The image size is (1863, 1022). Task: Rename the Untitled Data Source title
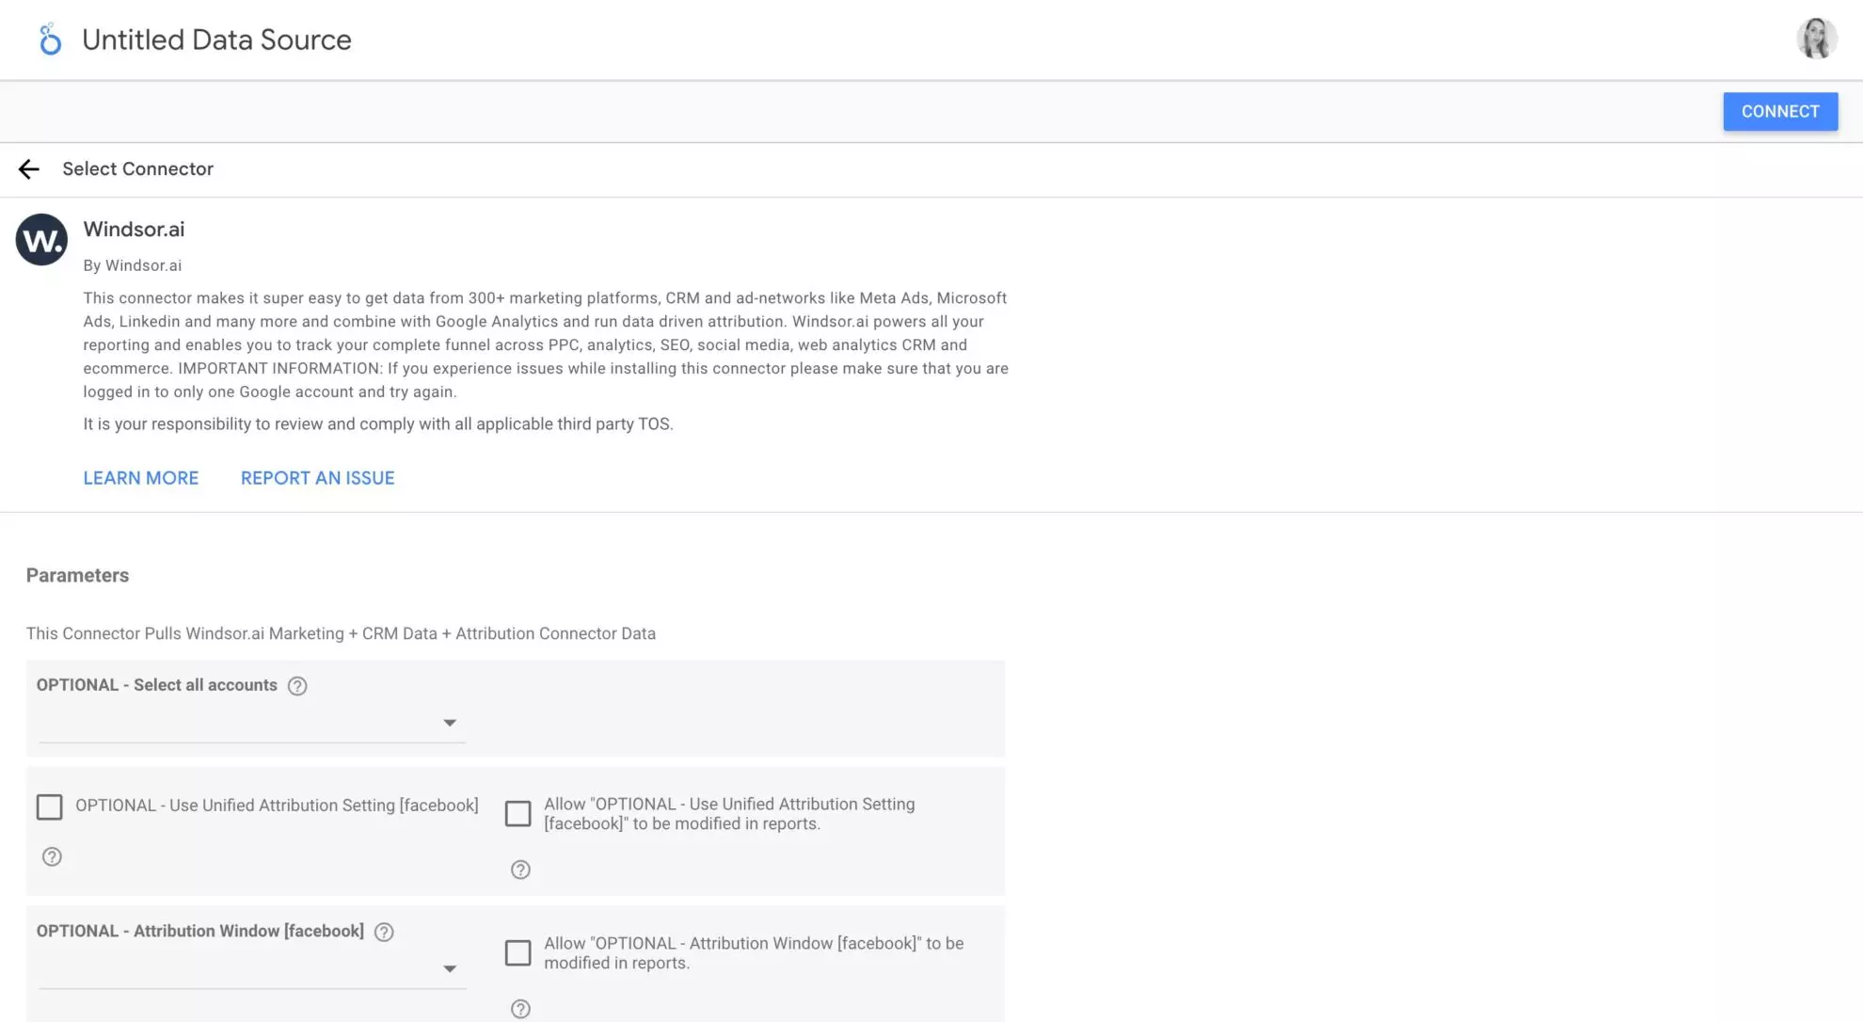[x=216, y=40]
